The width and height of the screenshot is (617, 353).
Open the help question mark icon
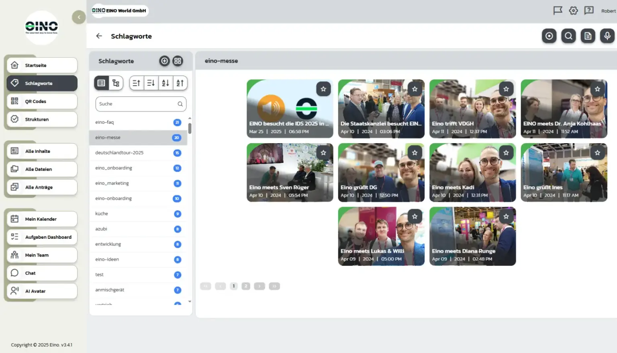click(x=589, y=11)
